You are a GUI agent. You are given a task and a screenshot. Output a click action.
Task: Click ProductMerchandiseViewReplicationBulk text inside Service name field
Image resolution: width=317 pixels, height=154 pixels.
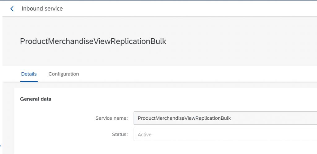pyautogui.click(x=184, y=118)
